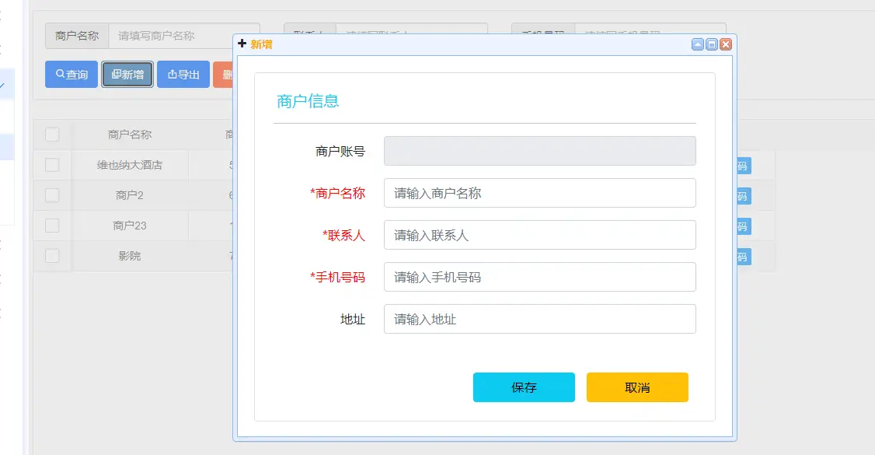Collapse the 新增 dialog with the up-arrow button
Image resolution: width=875 pixels, height=455 pixels.
[698, 44]
